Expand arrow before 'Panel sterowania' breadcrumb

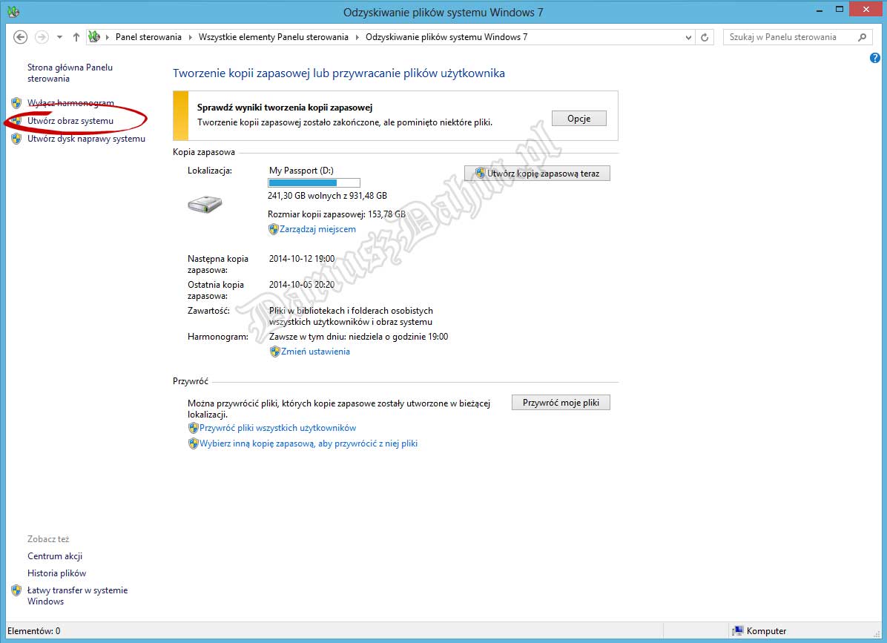tap(108, 37)
